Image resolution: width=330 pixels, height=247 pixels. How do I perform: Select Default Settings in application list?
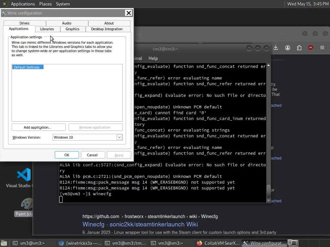(28, 67)
